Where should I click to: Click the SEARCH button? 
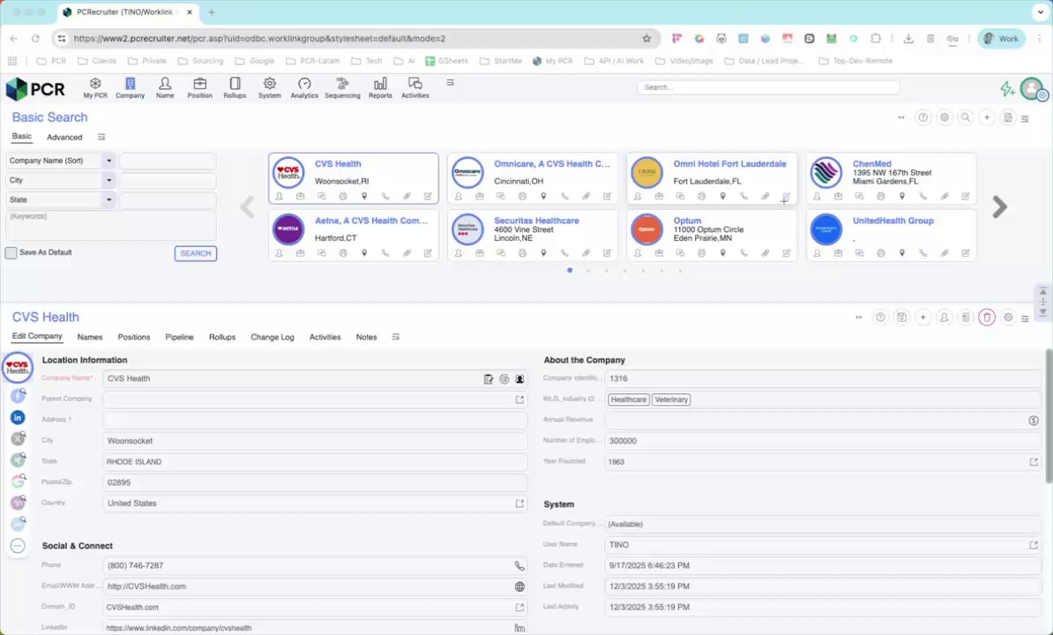point(196,253)
